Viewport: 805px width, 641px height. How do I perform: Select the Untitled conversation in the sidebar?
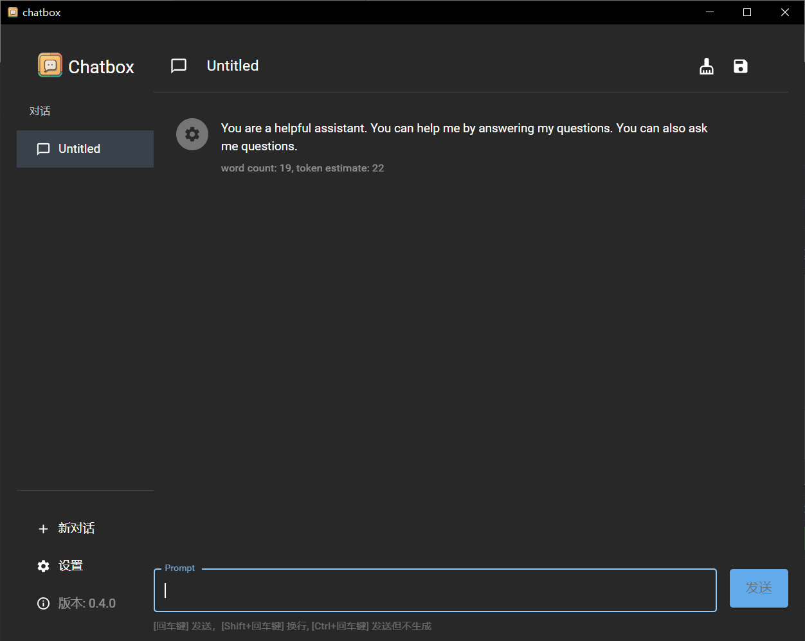click(85, 149)
